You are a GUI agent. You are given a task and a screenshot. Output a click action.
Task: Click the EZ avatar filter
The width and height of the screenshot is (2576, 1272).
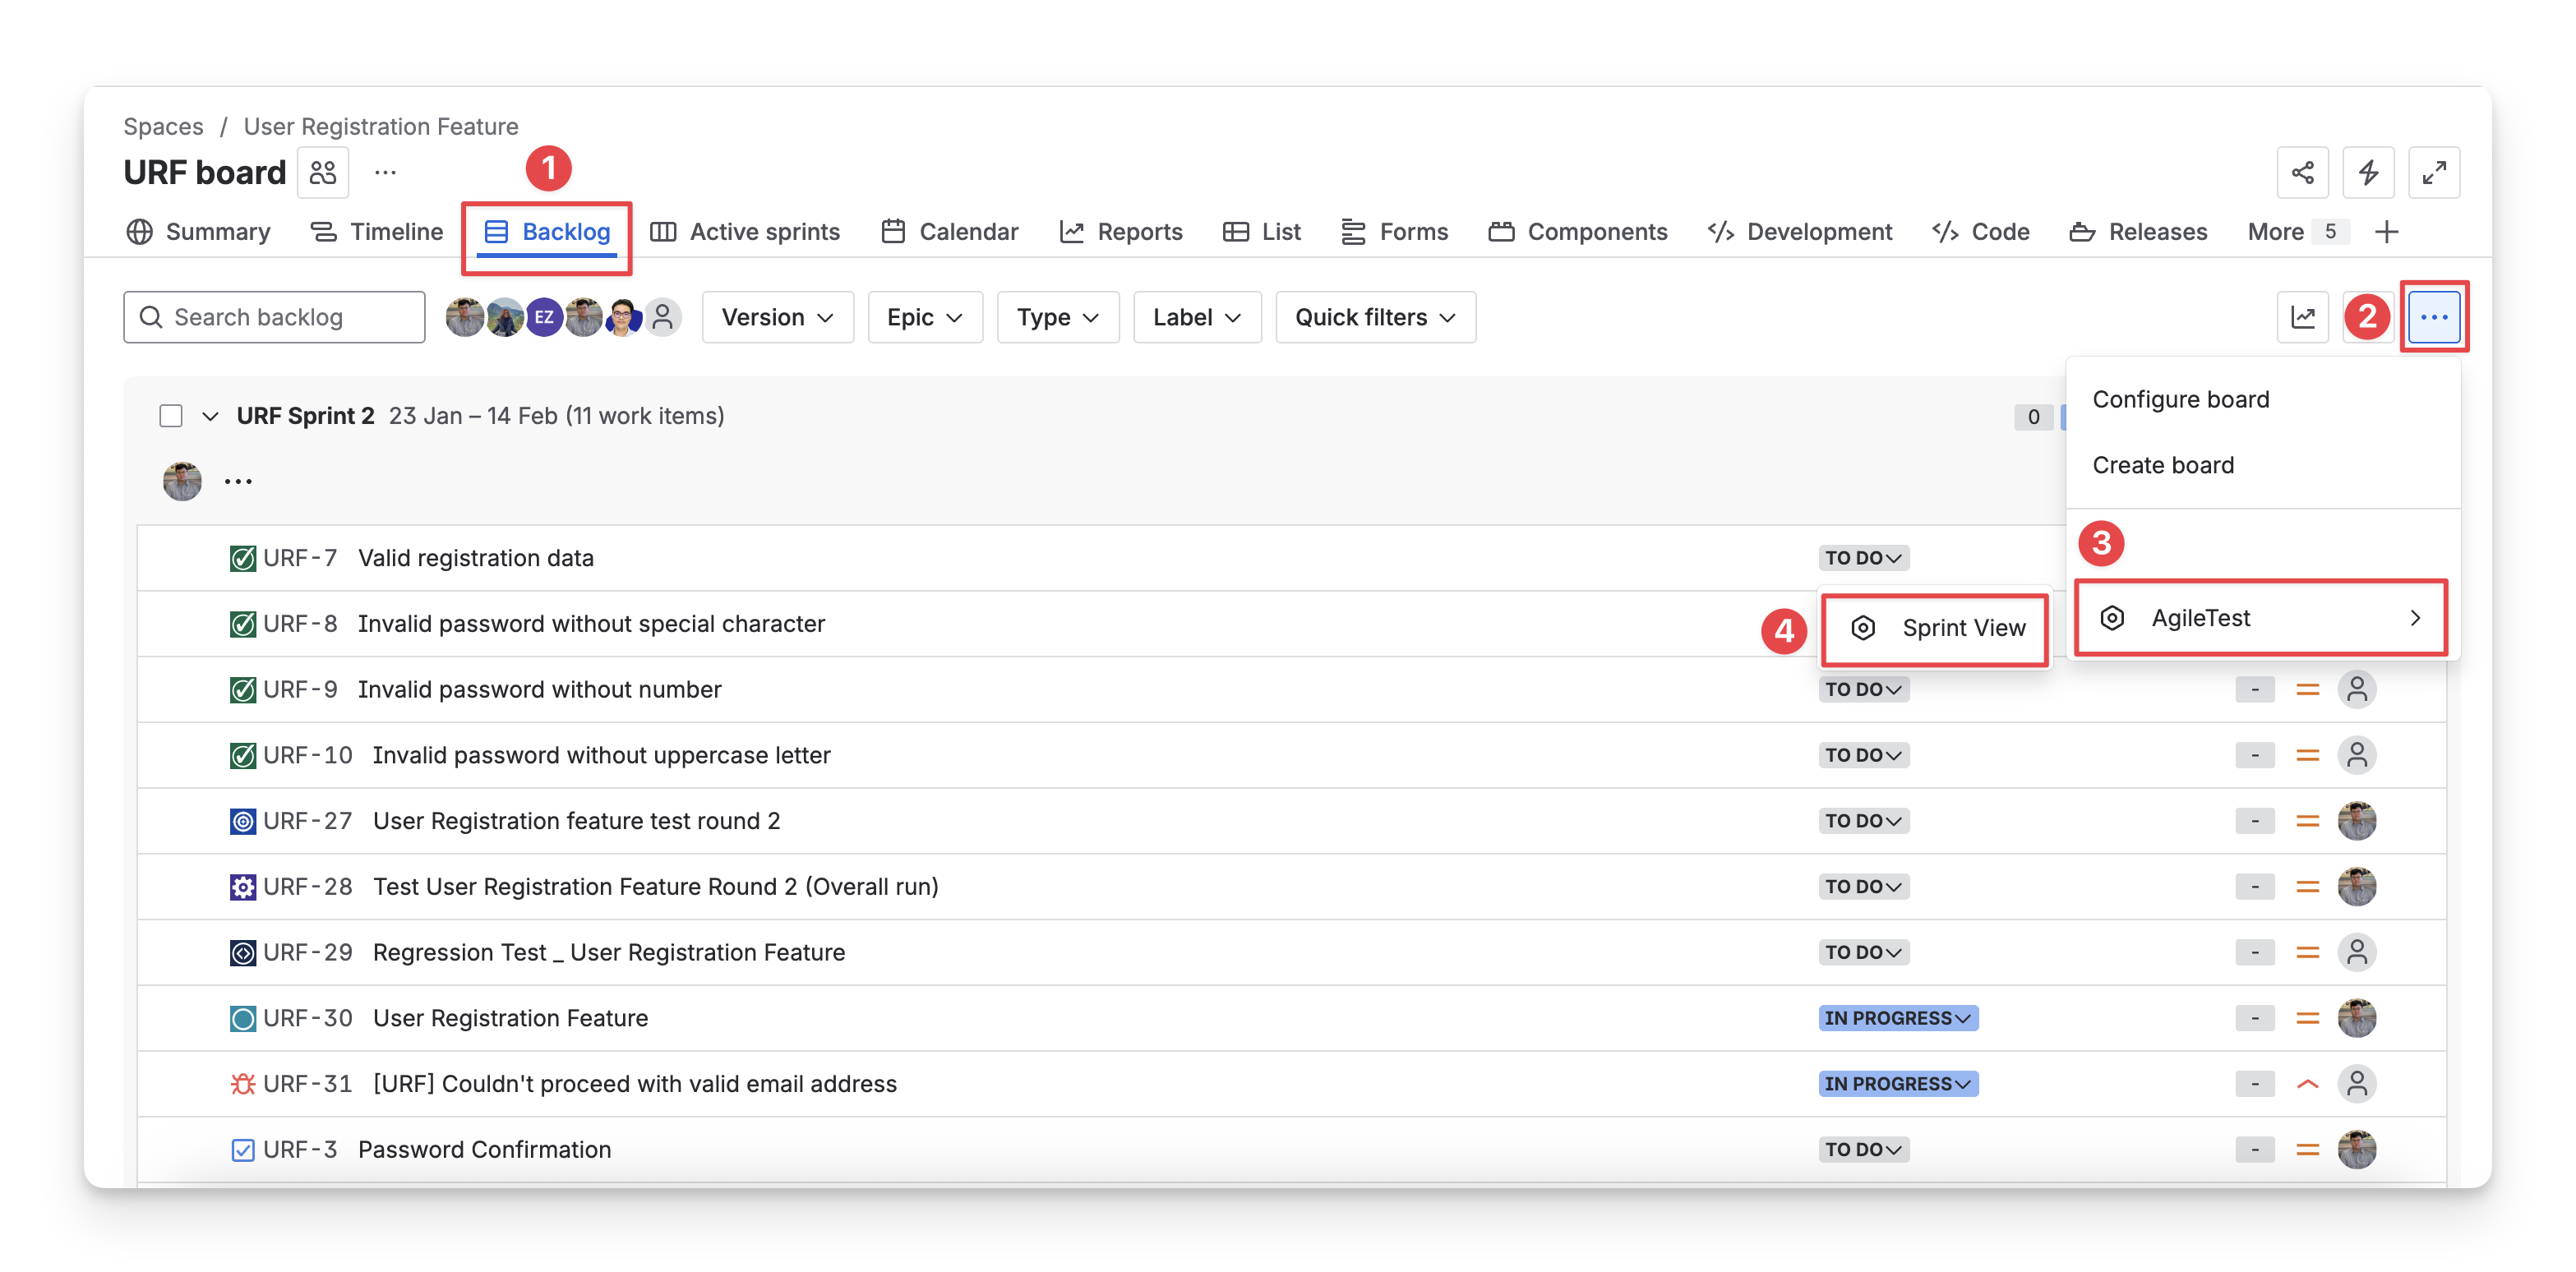[544, 318]
